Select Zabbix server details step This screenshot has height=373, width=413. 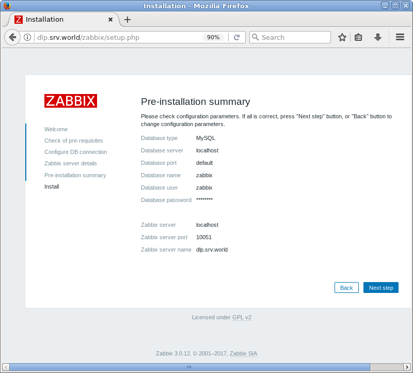pos(71,163)
